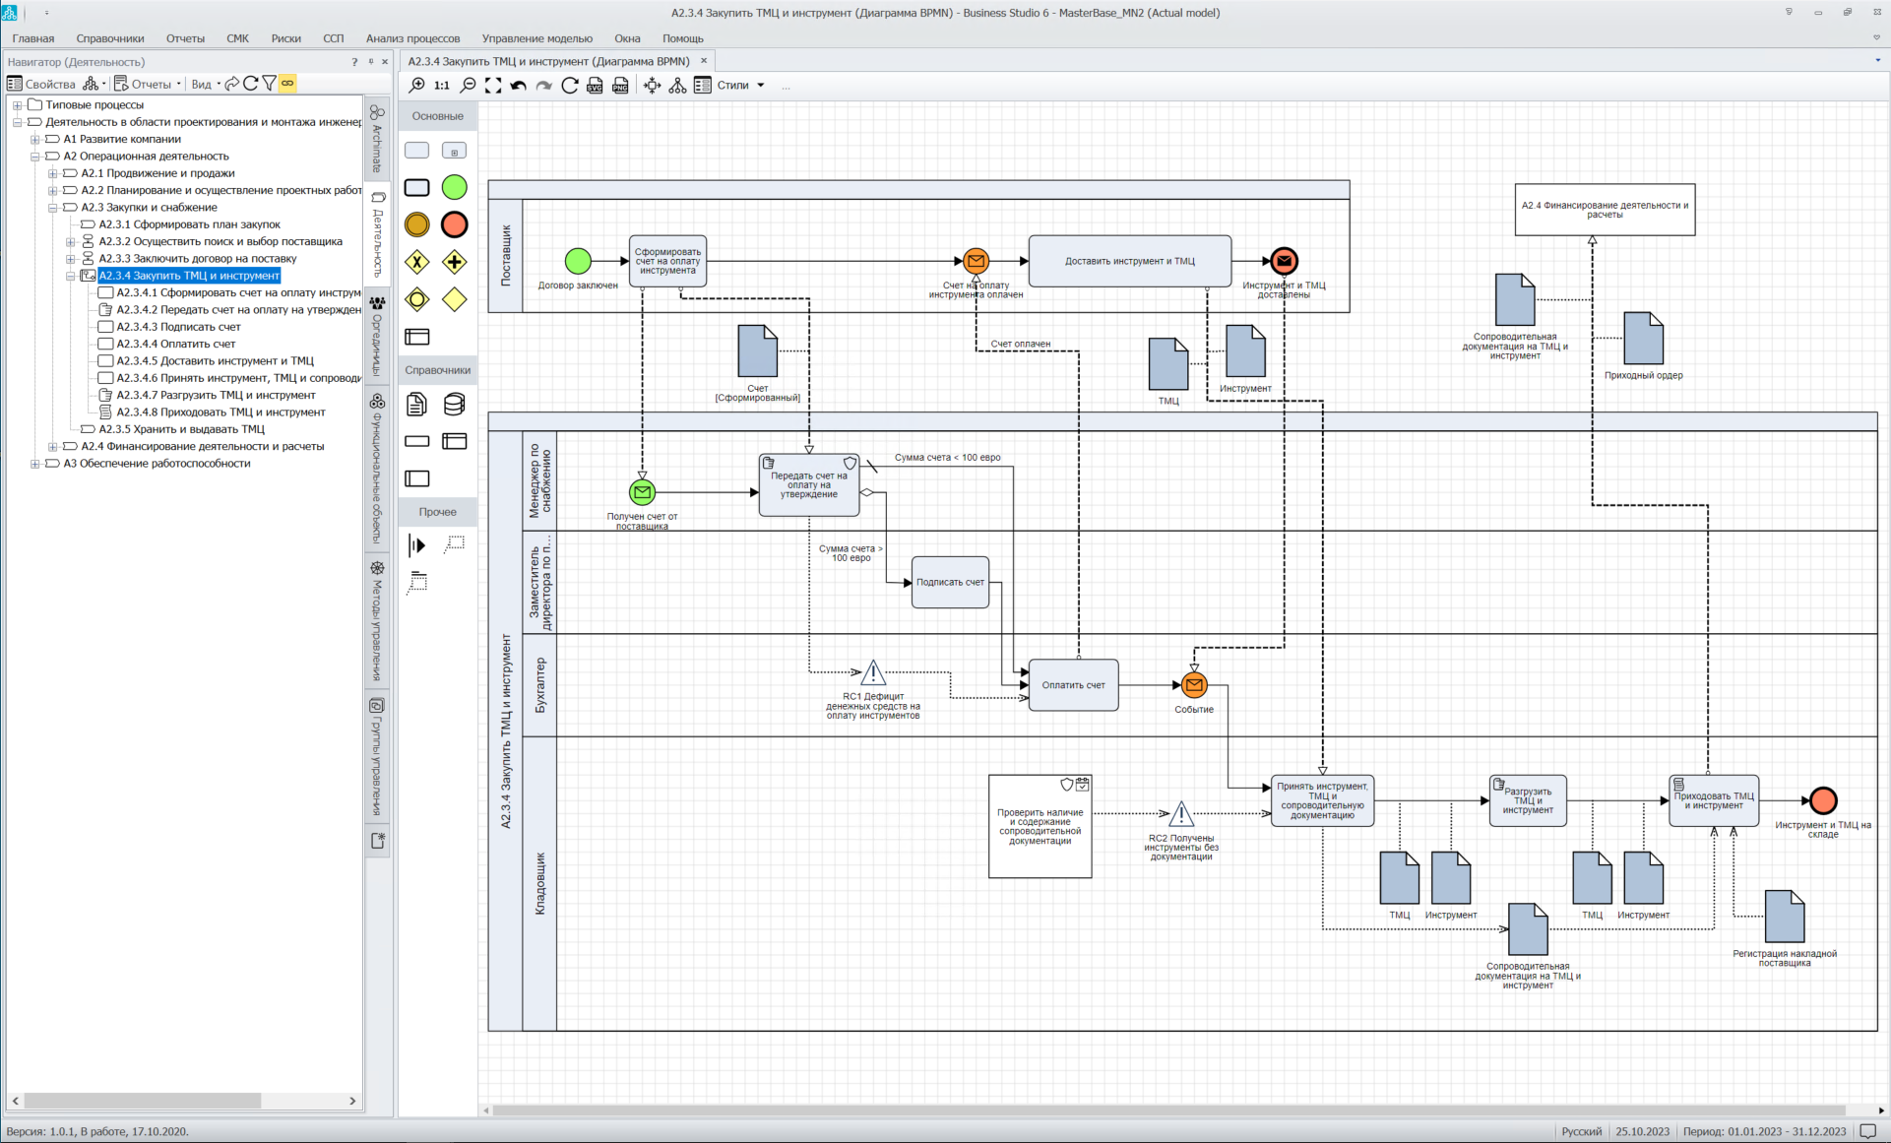Select the exclusive gateway X shape
Image resolution: width=1891 pixels, height=1143 pixels.
click(x=417, y=262)
